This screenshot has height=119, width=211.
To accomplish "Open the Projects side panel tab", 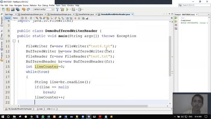I will pyautogui.click(x=2, y=57).
